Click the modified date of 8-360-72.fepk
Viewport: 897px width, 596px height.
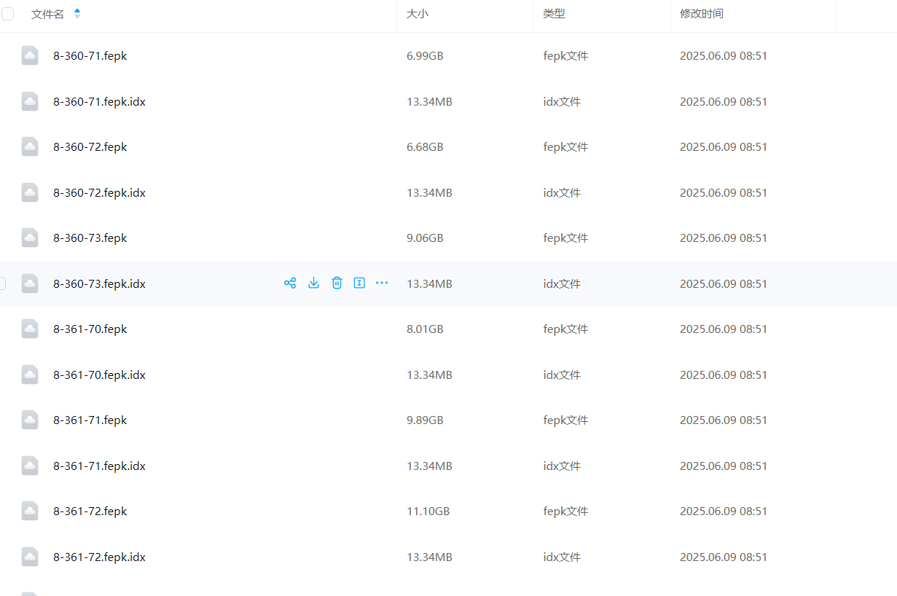tap(724, 146)
